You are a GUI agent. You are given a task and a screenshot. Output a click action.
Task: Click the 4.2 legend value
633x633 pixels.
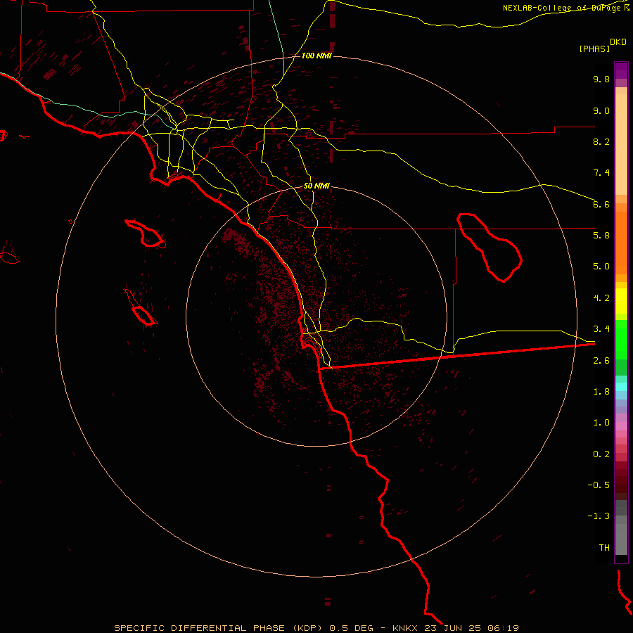(601, 298)
